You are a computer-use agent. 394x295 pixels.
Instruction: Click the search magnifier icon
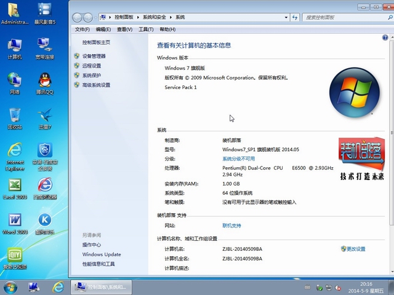pyautogui.click(x=390, y=17)
